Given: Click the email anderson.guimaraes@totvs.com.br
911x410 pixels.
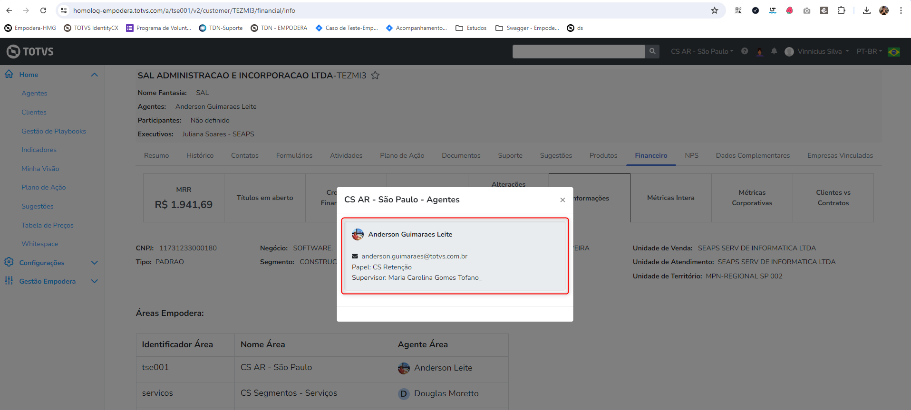Looking at the screenshot, I should 415,256.
